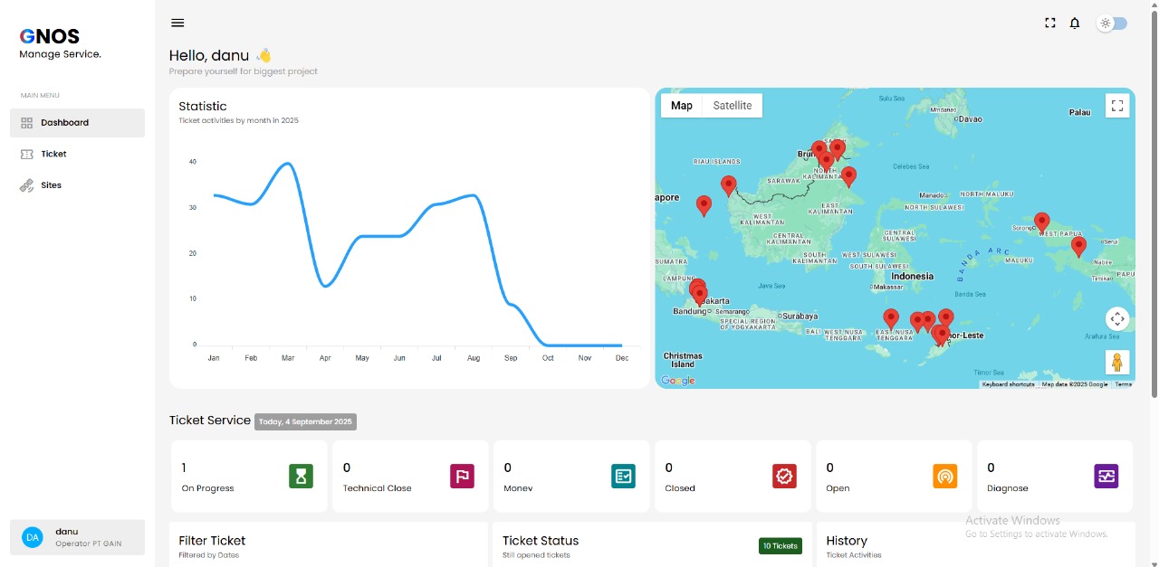The width and height of the screenshot is (1159, 567).
Task: Open the notifications bell
Action: tap(1075, 24)
